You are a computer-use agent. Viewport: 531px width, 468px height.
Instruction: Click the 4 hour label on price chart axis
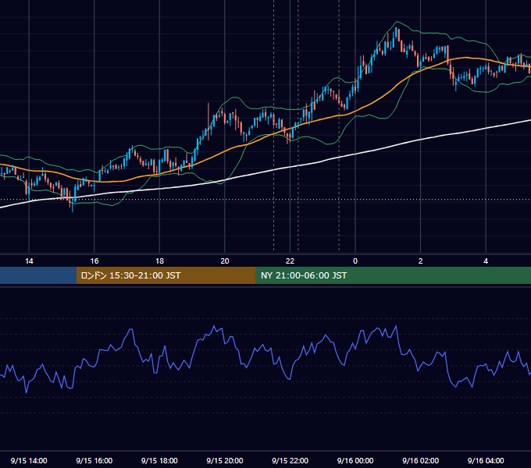click(486, 261)
